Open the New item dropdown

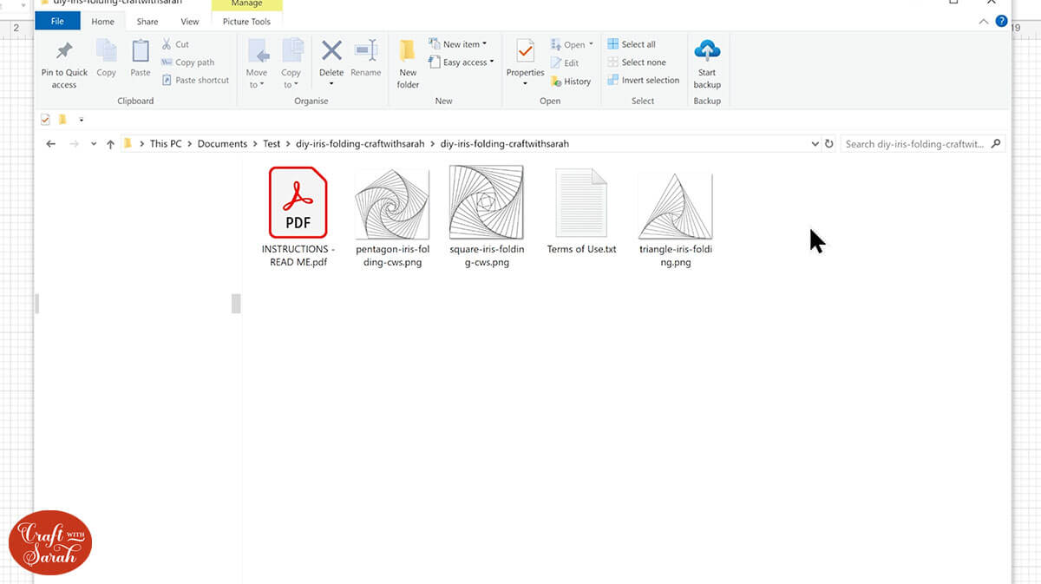coord(458,44)
